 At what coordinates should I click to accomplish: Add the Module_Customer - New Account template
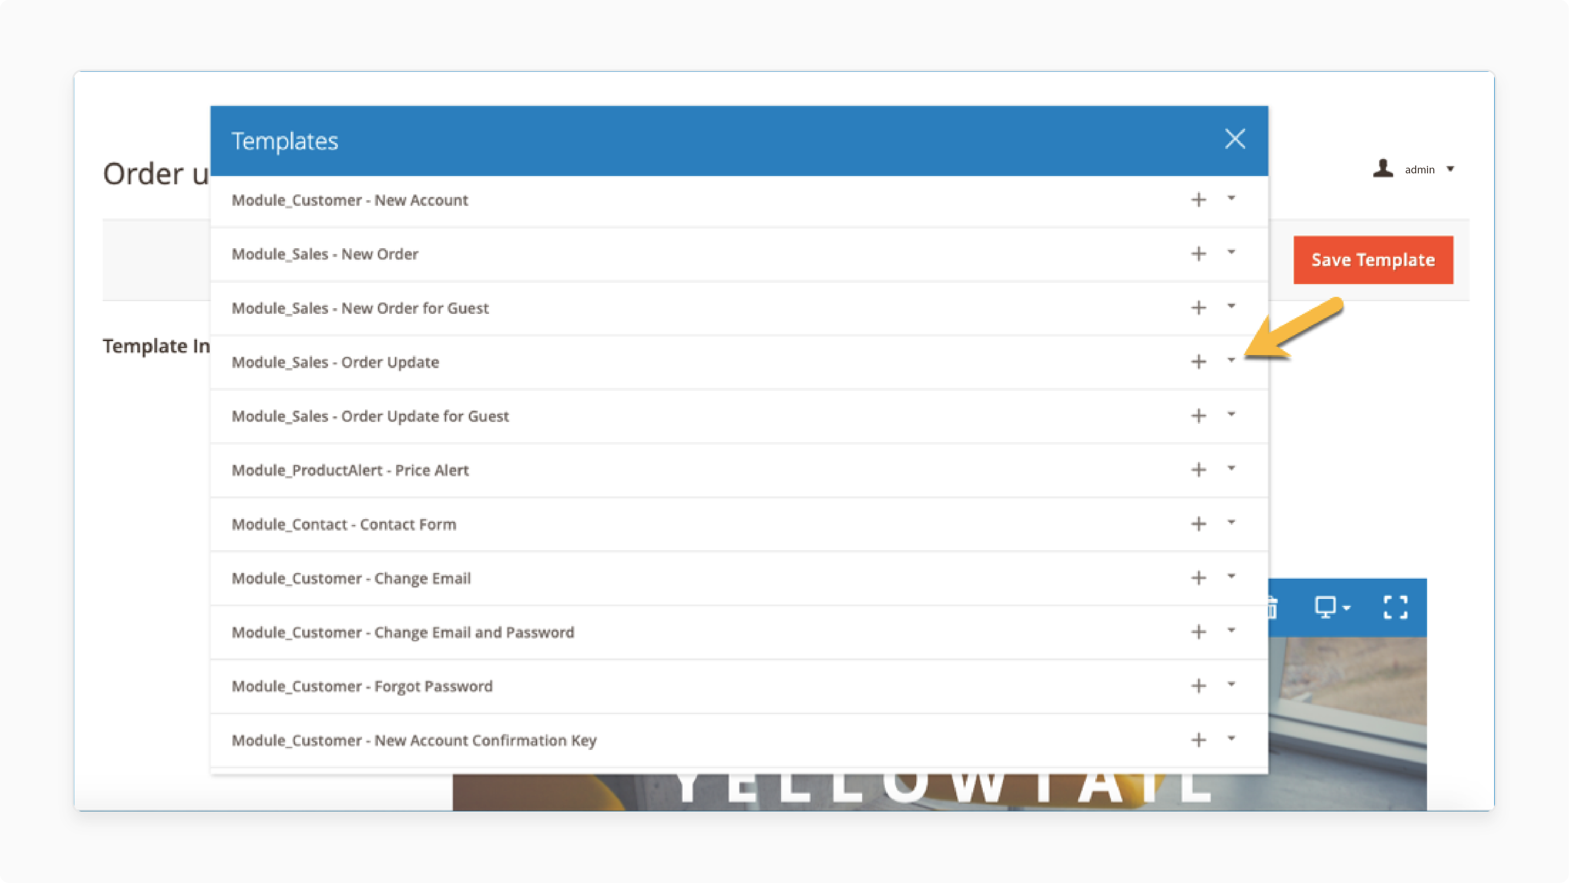pos(1198,200)
